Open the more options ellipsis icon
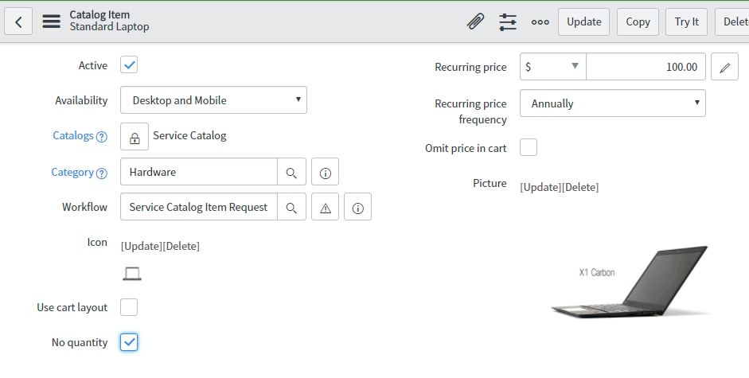This screenshot has height=378, width=749. click(x=540, y=22)
